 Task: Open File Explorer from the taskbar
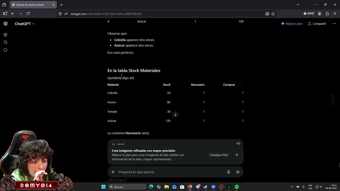coord(167,187)
